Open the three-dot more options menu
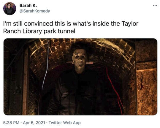The width and height of the screenshot is (160, 128). [x=155, y=5]
